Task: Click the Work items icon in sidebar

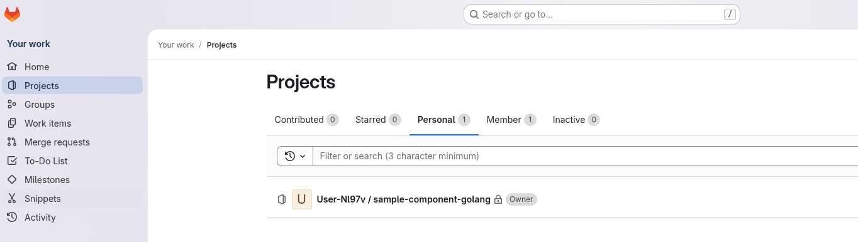Action: 12,123
